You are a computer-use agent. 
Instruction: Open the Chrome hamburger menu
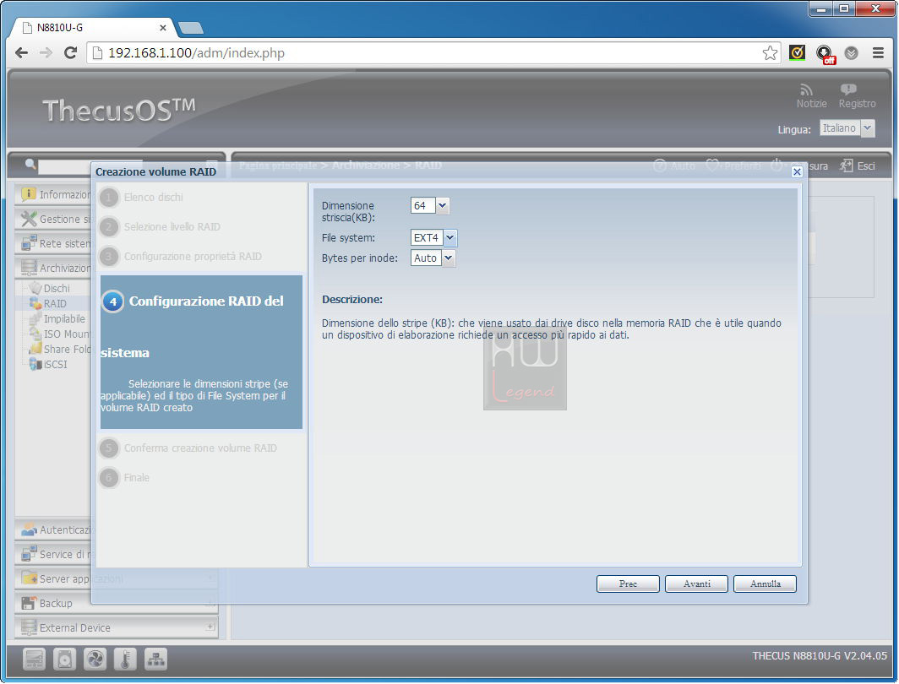click(x=878, y=53)
